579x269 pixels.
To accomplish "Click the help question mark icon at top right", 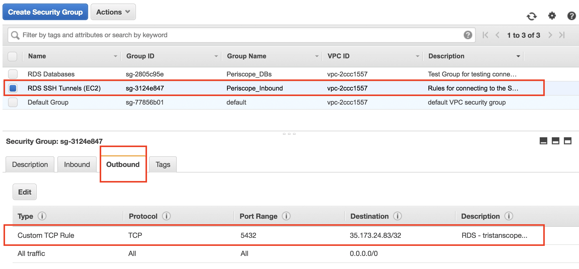I will pyautogui.click(x=571, y=16).
